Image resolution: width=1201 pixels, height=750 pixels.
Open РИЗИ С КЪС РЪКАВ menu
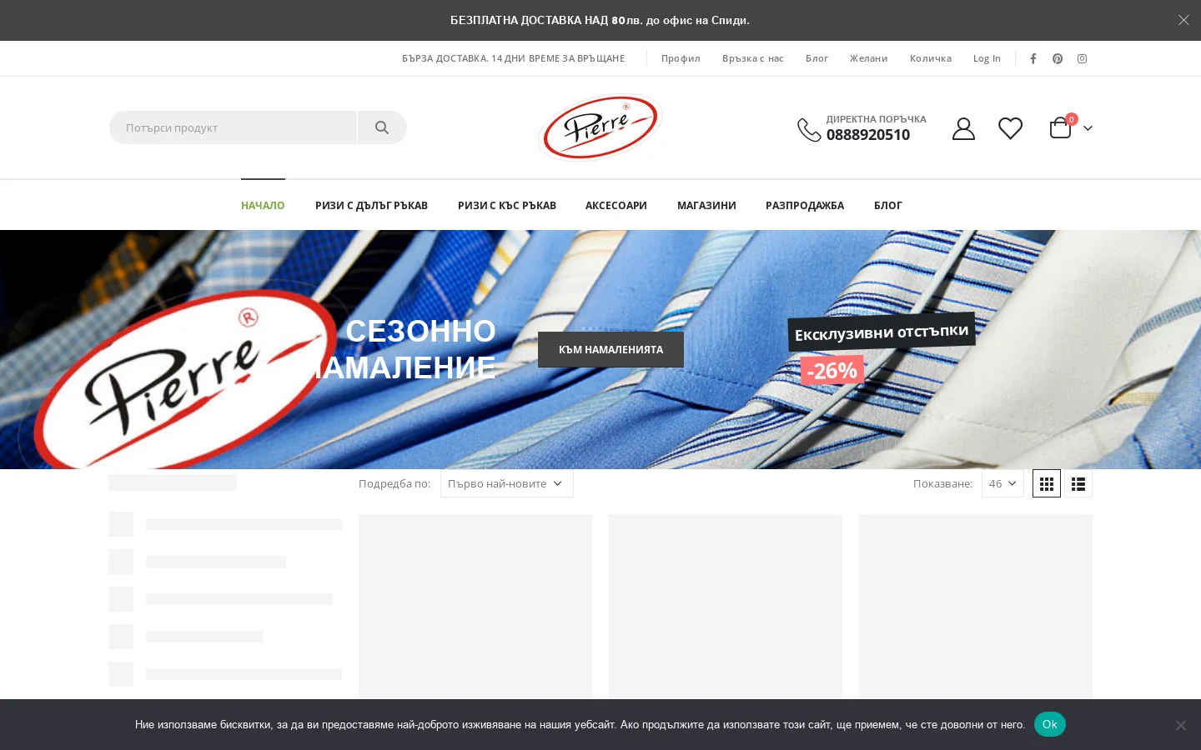[507, 205]
